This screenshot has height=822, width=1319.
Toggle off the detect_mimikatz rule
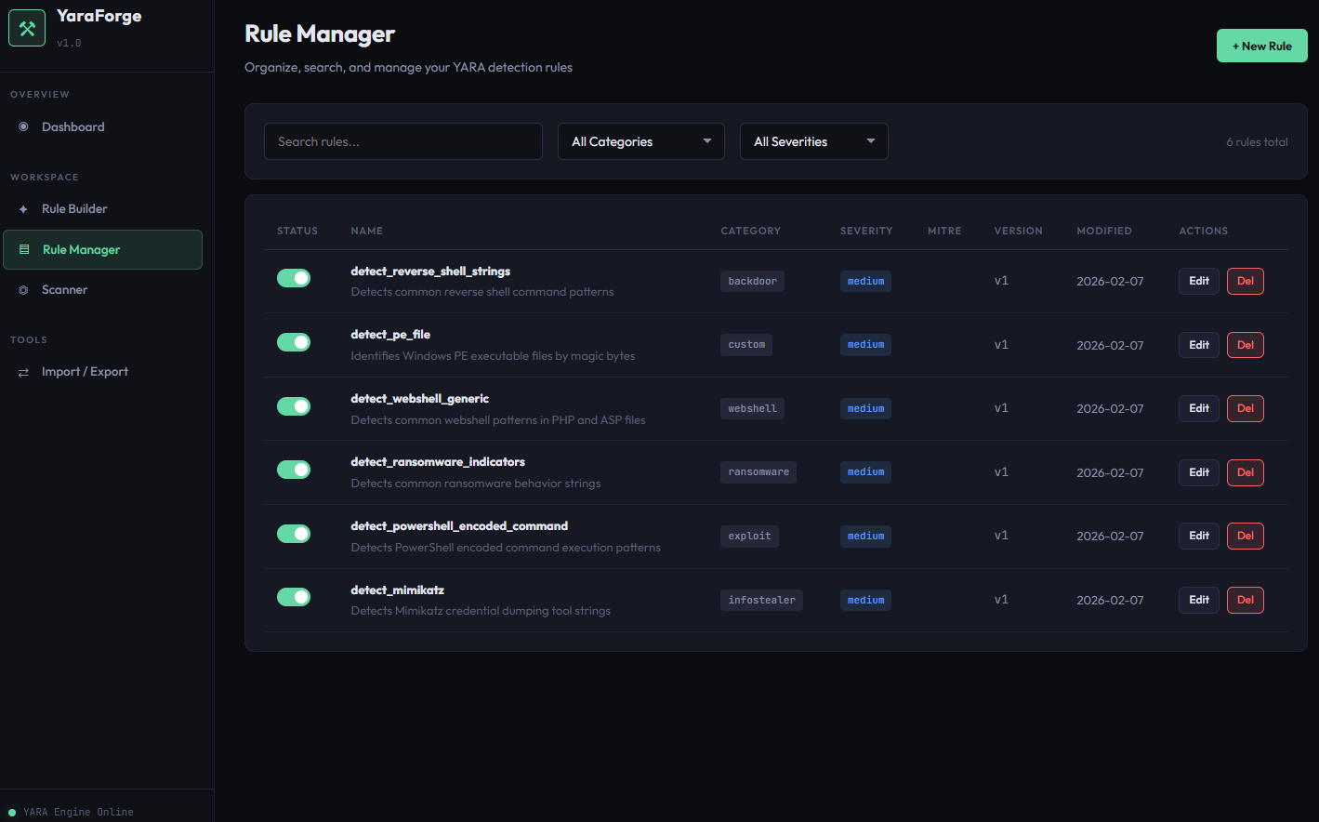294,597
